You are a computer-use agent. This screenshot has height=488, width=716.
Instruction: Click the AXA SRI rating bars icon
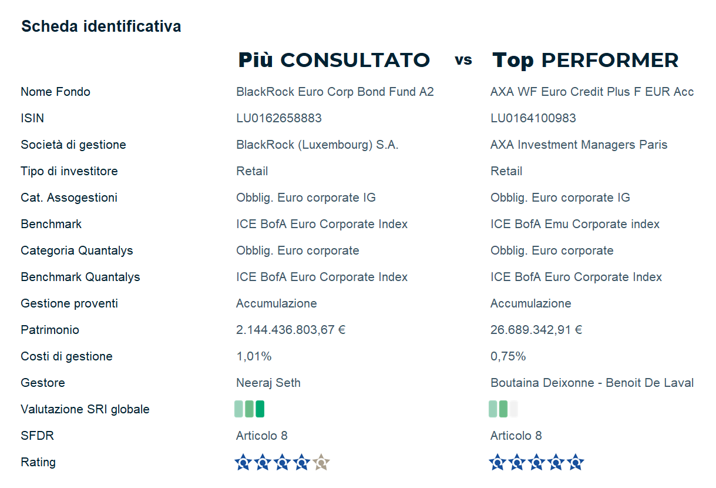(503, 409)
